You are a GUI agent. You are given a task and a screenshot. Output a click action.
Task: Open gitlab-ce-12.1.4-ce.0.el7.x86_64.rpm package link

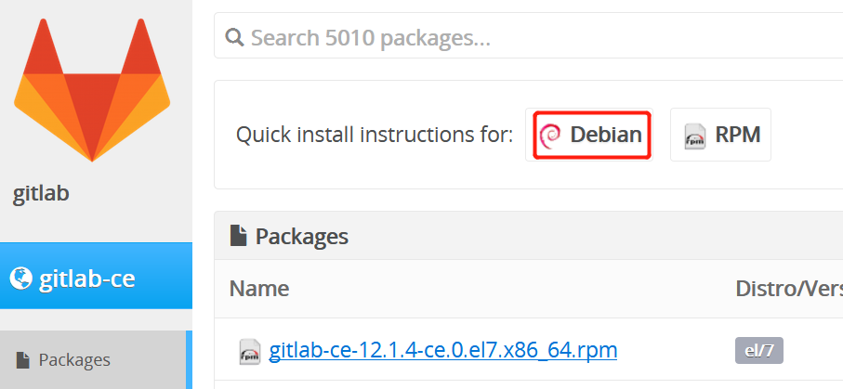click(442, 350)
